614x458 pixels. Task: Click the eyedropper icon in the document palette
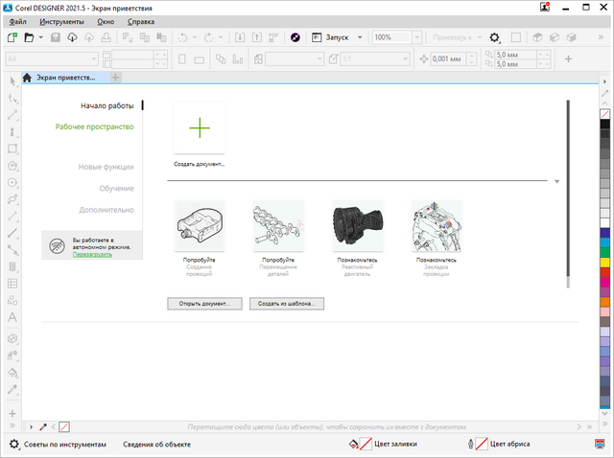pos(42,425)
